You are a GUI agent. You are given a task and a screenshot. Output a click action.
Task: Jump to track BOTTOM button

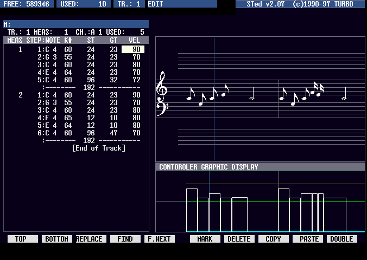click(x=57, y=239)
